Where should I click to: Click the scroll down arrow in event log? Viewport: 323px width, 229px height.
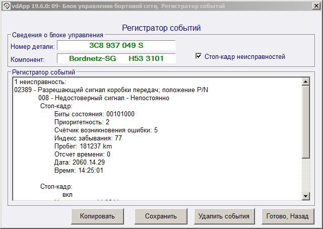click(305, 195)
